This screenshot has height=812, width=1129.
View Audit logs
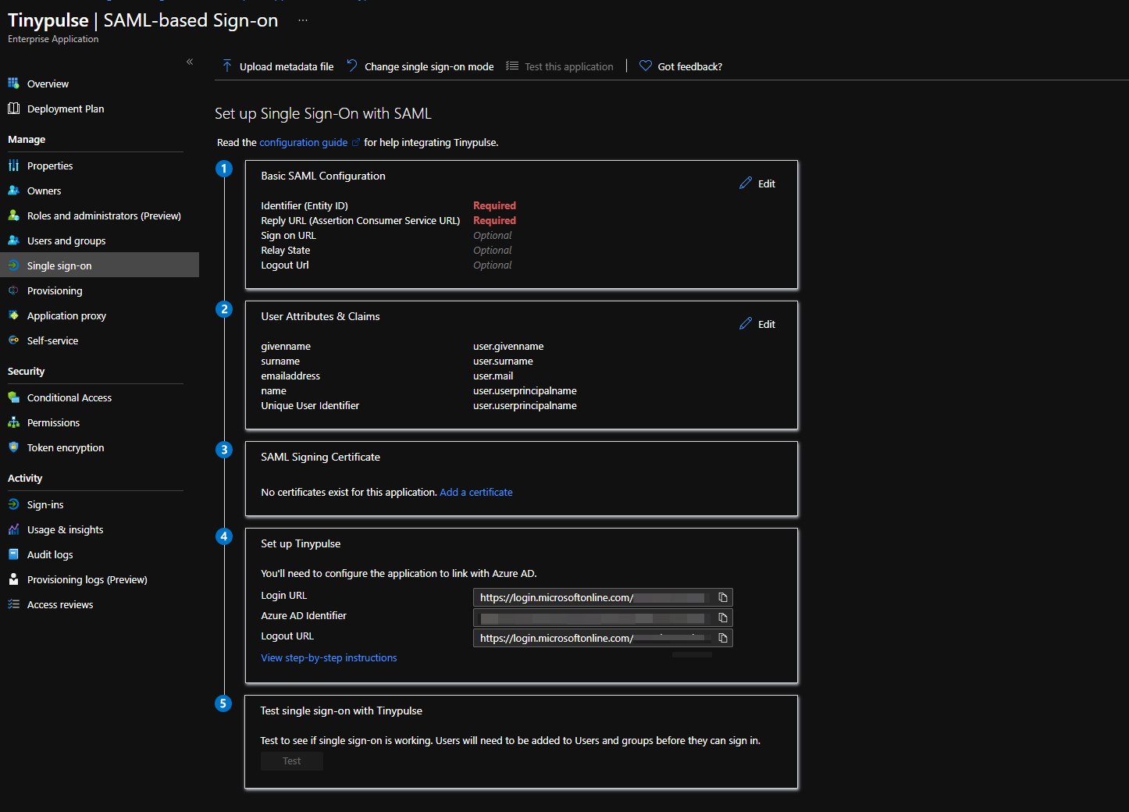click(50, 554)
